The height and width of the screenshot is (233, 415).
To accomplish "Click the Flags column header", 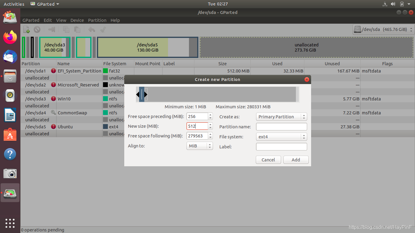I will pyautogui.click(x=387, y=64).
